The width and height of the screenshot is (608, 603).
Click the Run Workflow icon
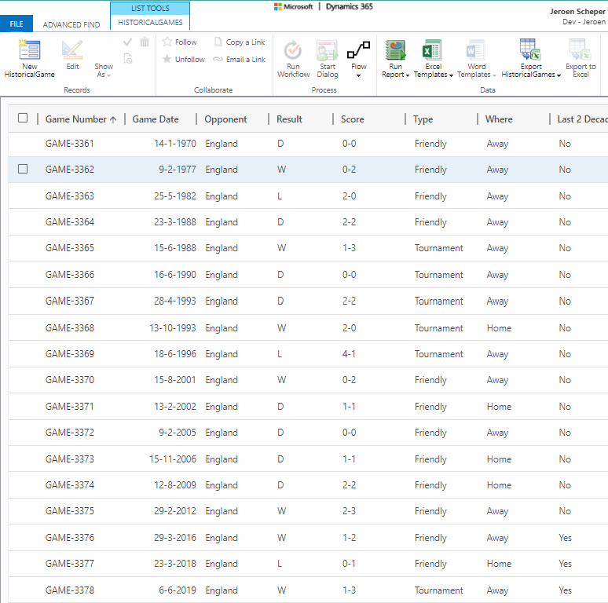click(x=293, y=50)
